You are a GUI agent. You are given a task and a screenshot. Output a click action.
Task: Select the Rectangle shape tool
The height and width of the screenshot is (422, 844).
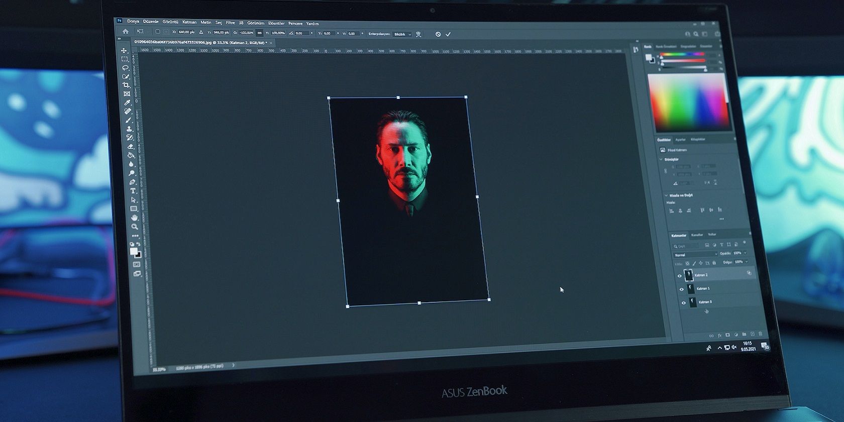[x=134, y=208]
